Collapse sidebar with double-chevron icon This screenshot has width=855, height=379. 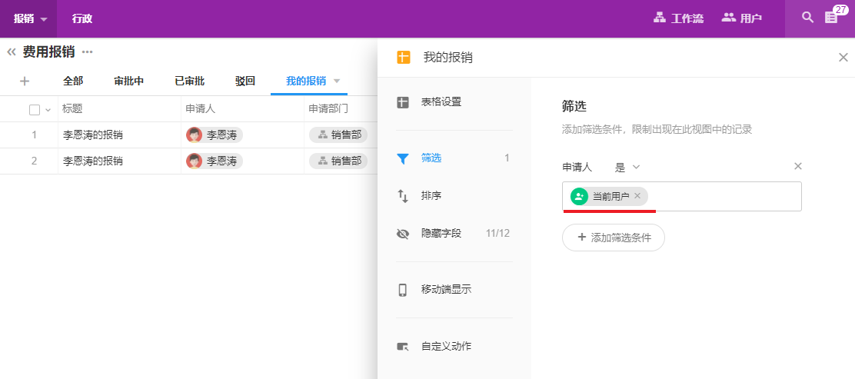click(x=12, y=52)
